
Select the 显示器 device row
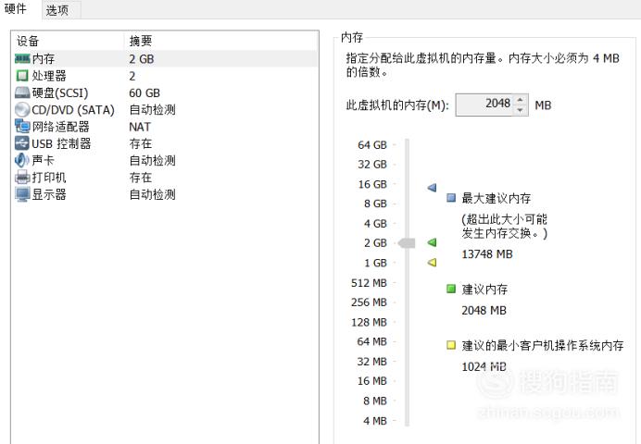(x=166, y=194)
